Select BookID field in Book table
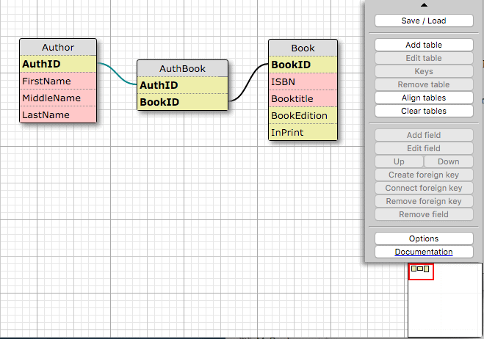 point(303,65)
